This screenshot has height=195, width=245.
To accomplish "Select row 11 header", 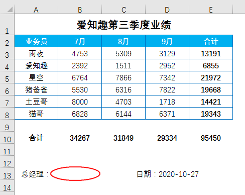I will click(7, 150).
